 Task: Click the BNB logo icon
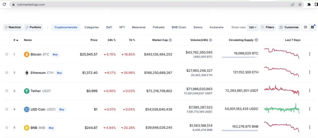(x=27, y=128)
